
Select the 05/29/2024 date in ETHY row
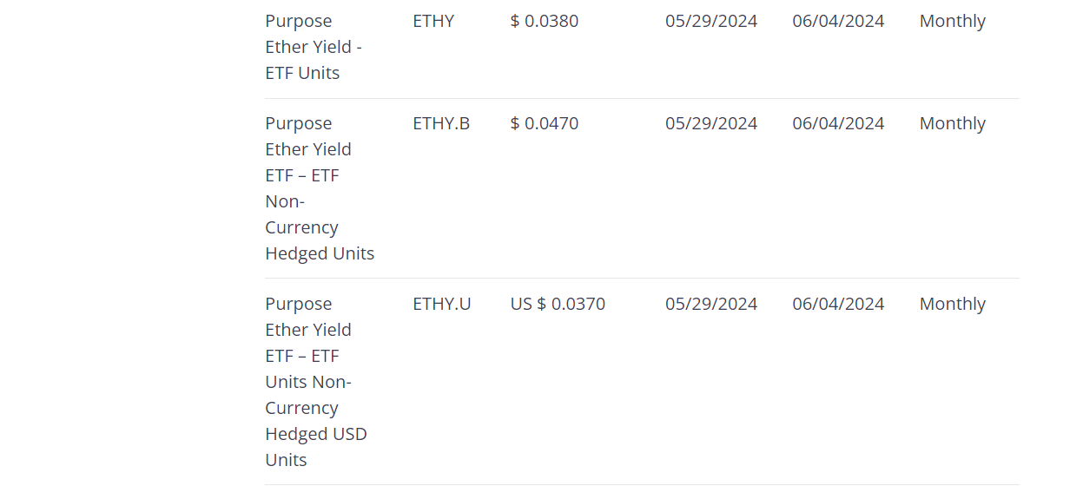(x=711, y=21)
